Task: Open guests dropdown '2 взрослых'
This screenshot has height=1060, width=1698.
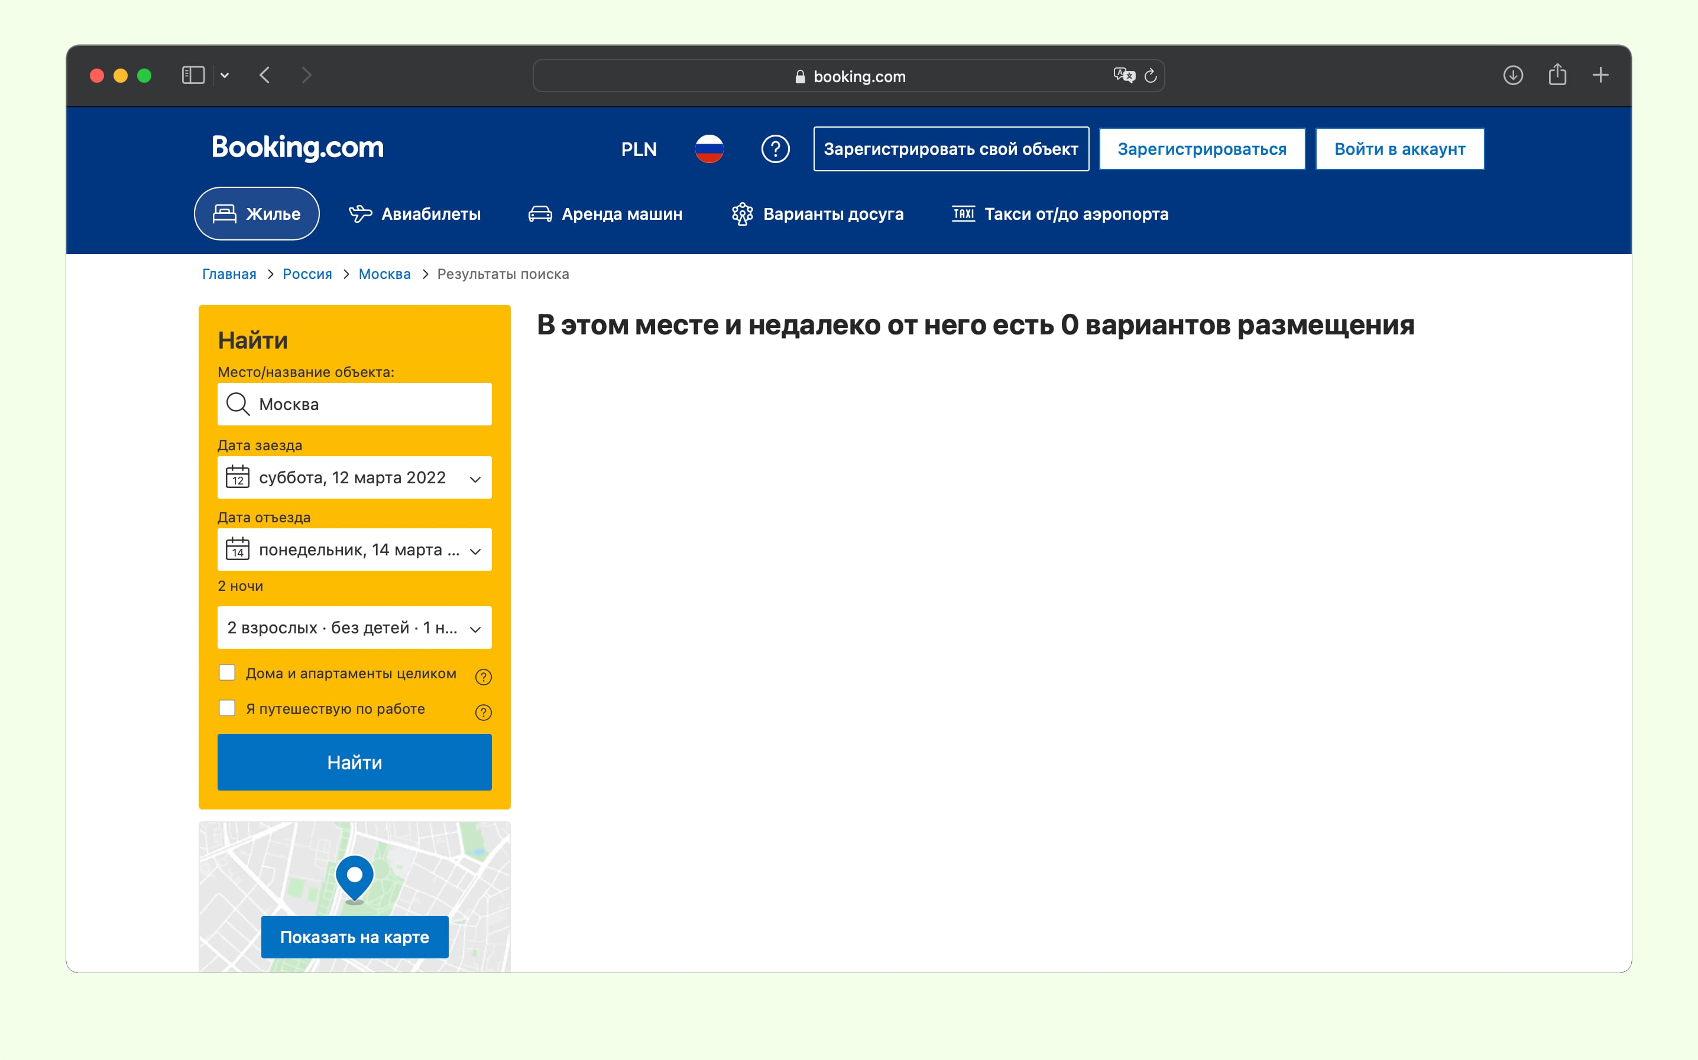Action: (x=354, y=627)
